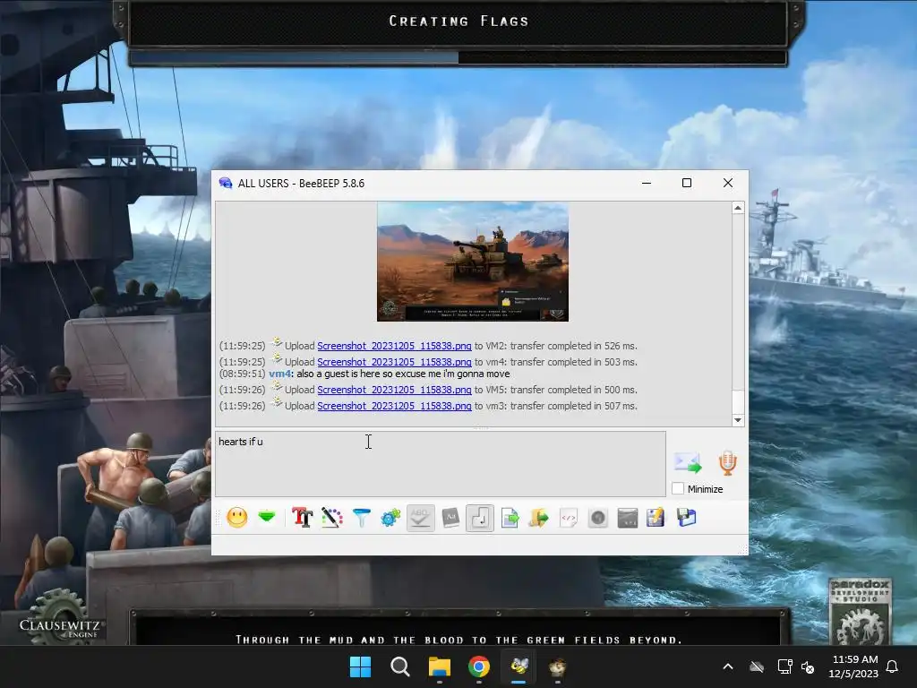917x688 pixels.
Task: Click the green down-arrow preset message icon
Action: 267,517
